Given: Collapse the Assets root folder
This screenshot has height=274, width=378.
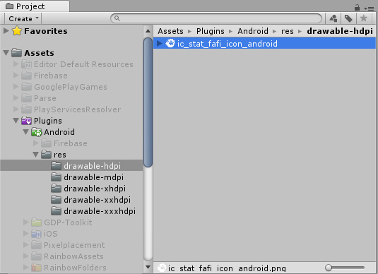Looking at the screenshot, I should (6, 53).
